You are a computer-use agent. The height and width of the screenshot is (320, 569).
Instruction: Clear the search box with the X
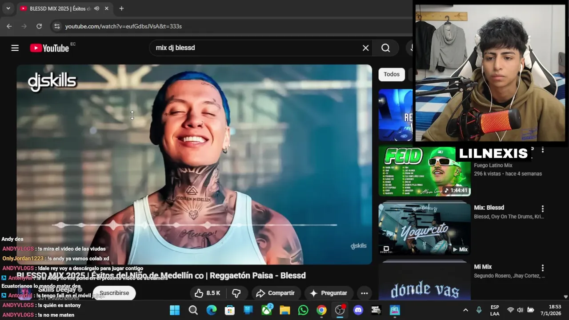coord(365,48)
